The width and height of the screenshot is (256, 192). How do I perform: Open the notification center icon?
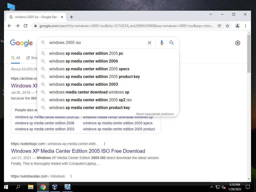coord(248,187)
